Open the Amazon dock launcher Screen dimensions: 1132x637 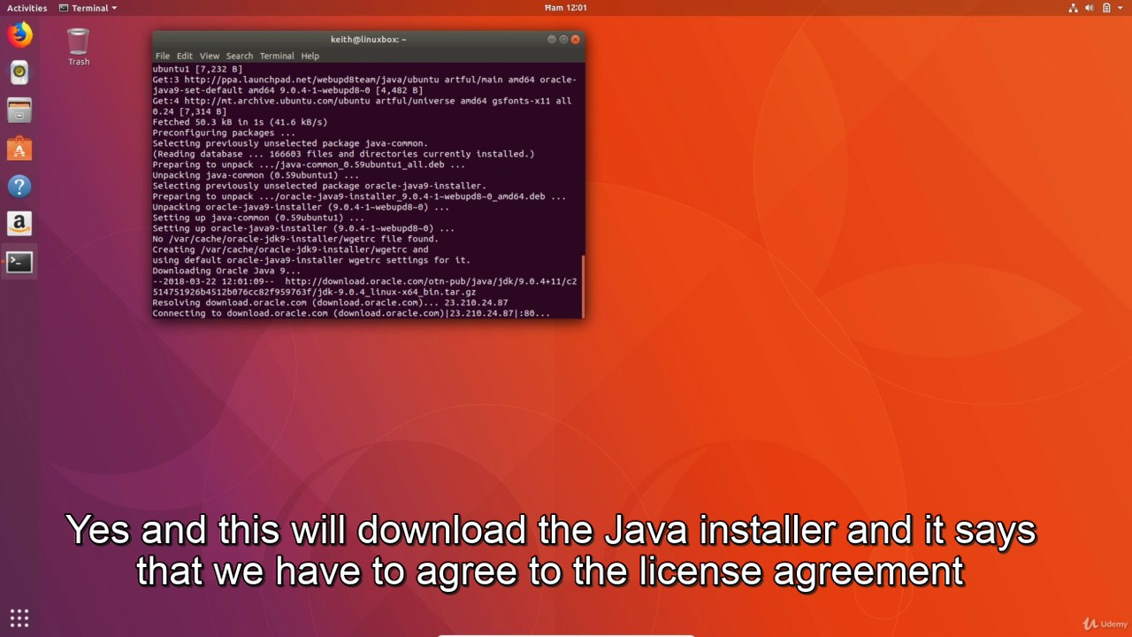click(x=19, y=224)
